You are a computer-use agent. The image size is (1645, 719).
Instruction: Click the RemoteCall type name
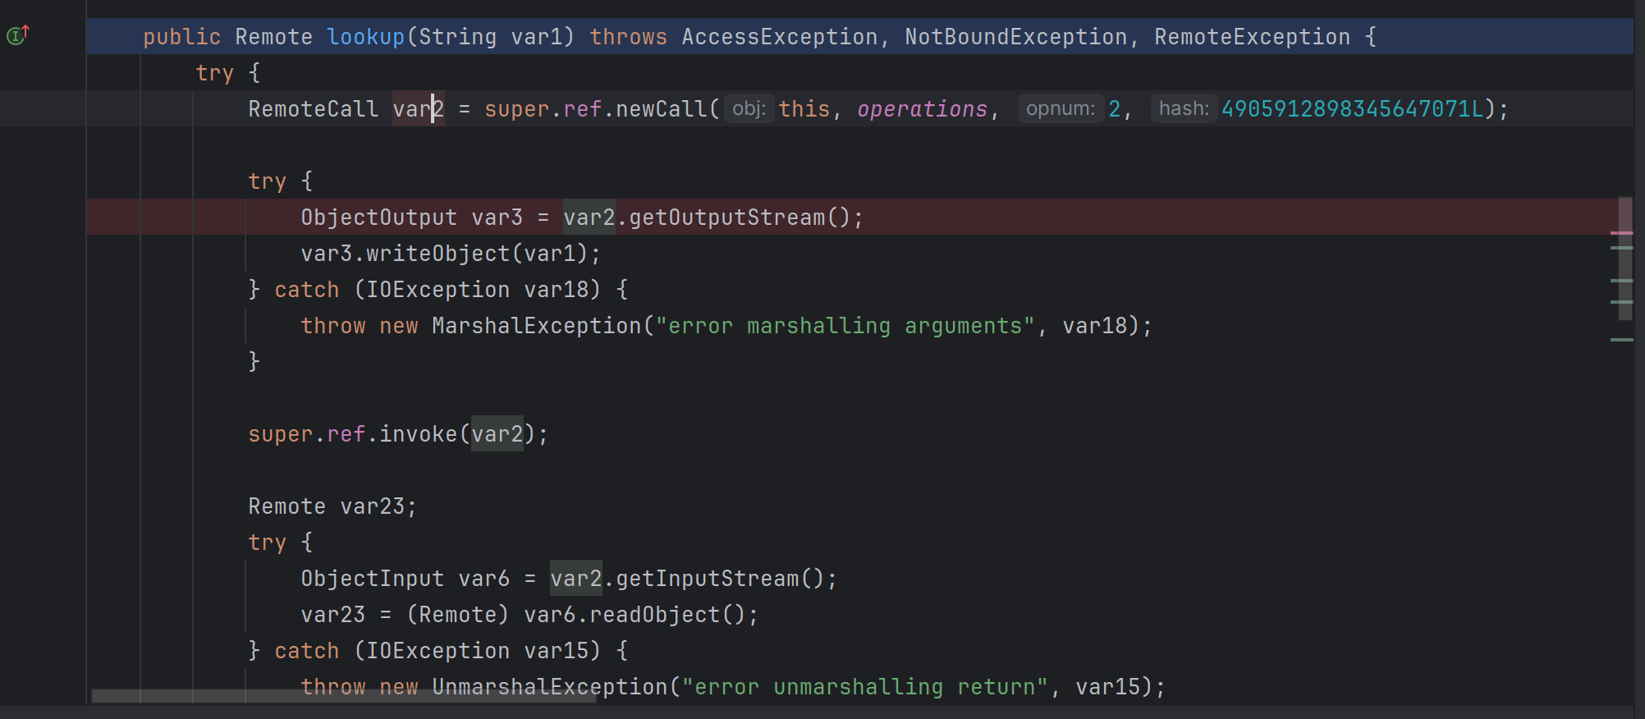point(314,109)
